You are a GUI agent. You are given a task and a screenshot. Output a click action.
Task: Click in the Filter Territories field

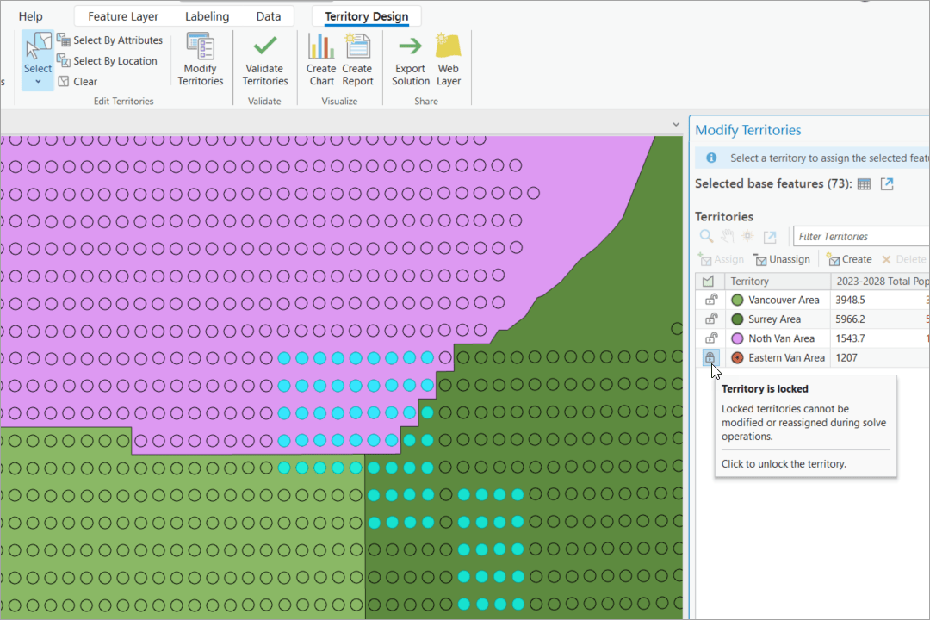(x=861, y=236)
